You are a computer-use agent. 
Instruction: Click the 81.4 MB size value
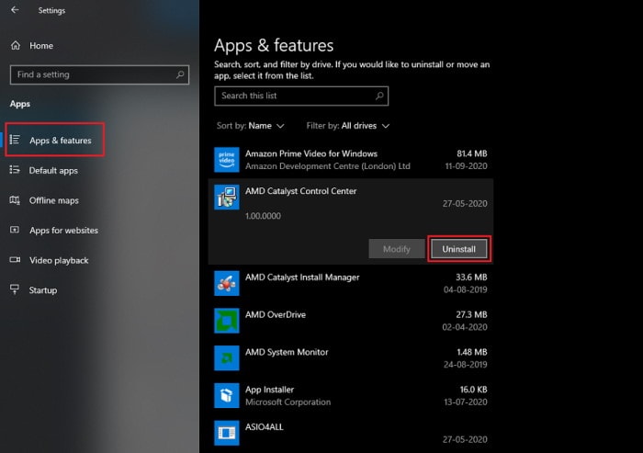pyautogui.click(x=471, y=153)
